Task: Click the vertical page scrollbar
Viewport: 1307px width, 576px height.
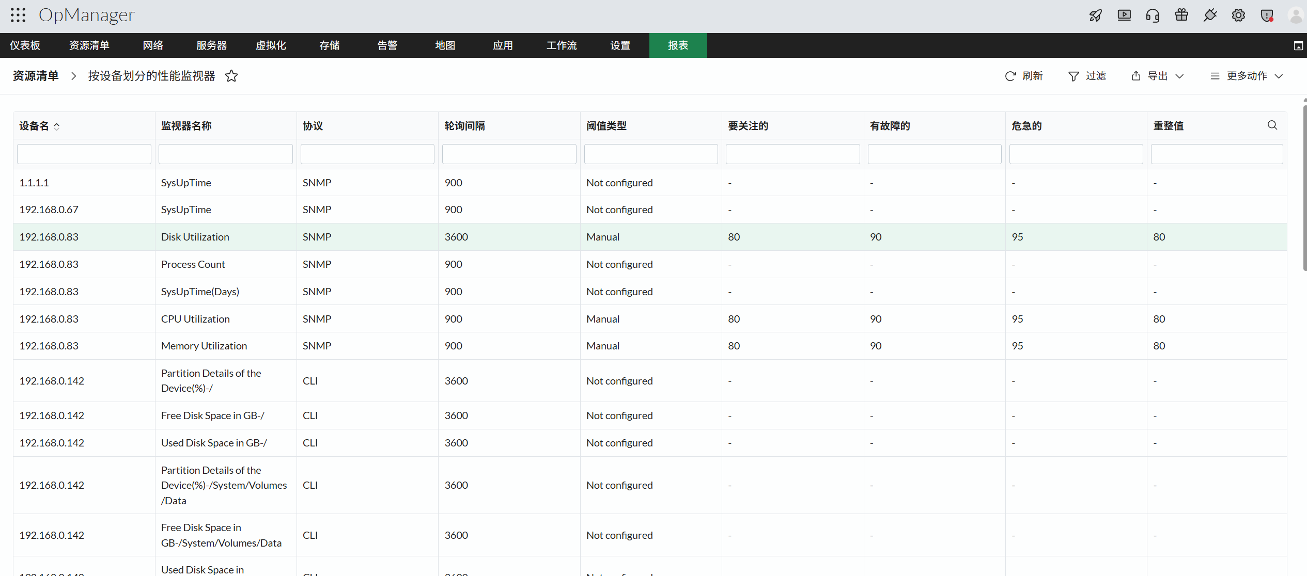Action: coord(1304,187)
